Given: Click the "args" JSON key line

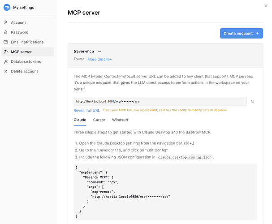Looking at the screenshot, I should [95, 187].
